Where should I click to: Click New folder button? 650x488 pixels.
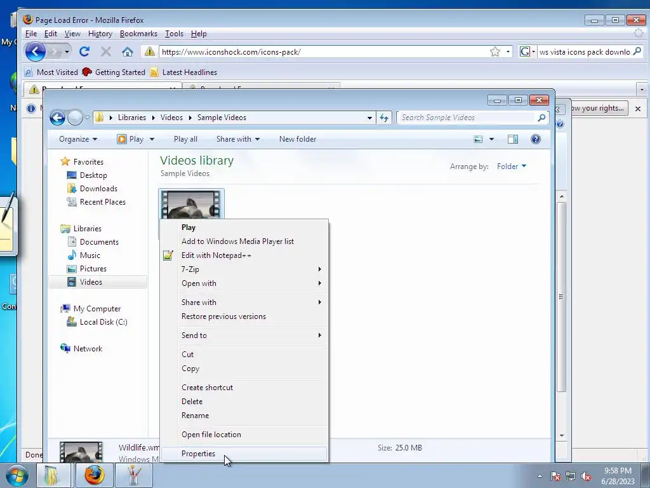(298, 139)
